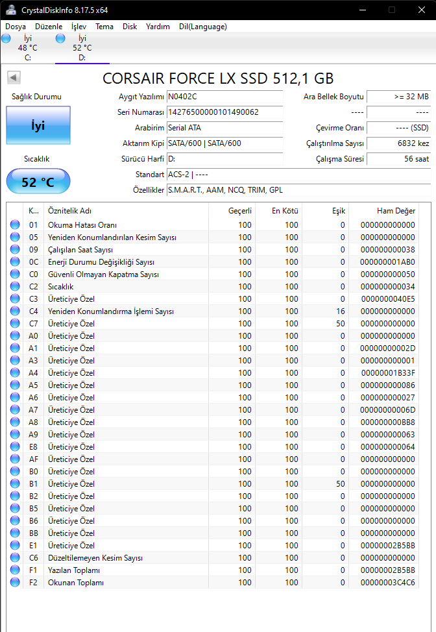Select the D: drive tab

coord(82,48)
